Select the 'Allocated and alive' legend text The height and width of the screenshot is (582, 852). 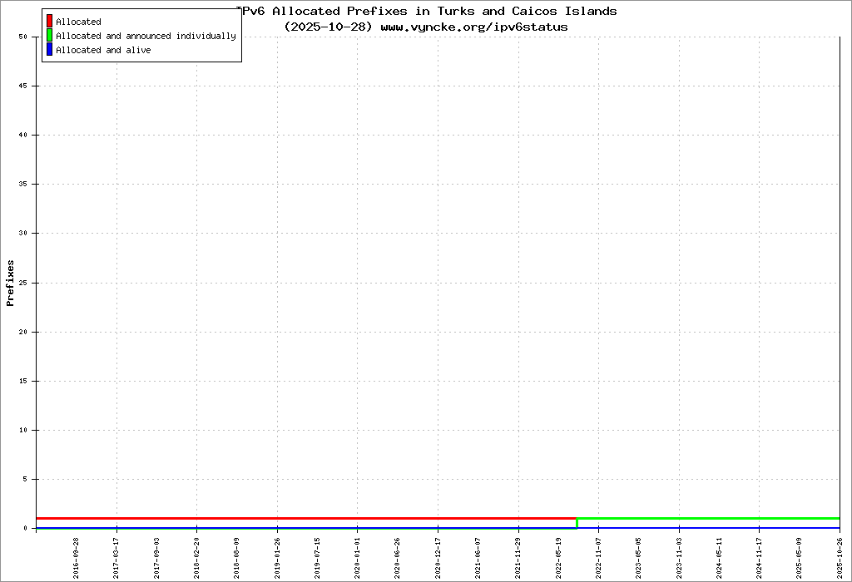point(103,50)
